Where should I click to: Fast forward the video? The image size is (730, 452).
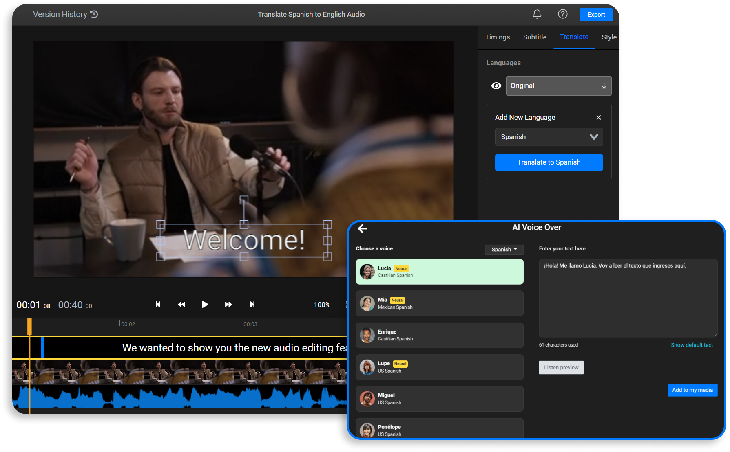click(228, 305)
